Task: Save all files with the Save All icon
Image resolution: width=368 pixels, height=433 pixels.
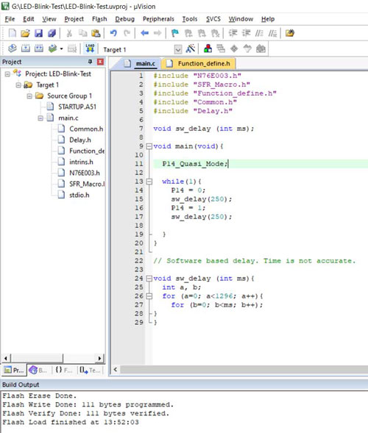Action: coord(52,33)
